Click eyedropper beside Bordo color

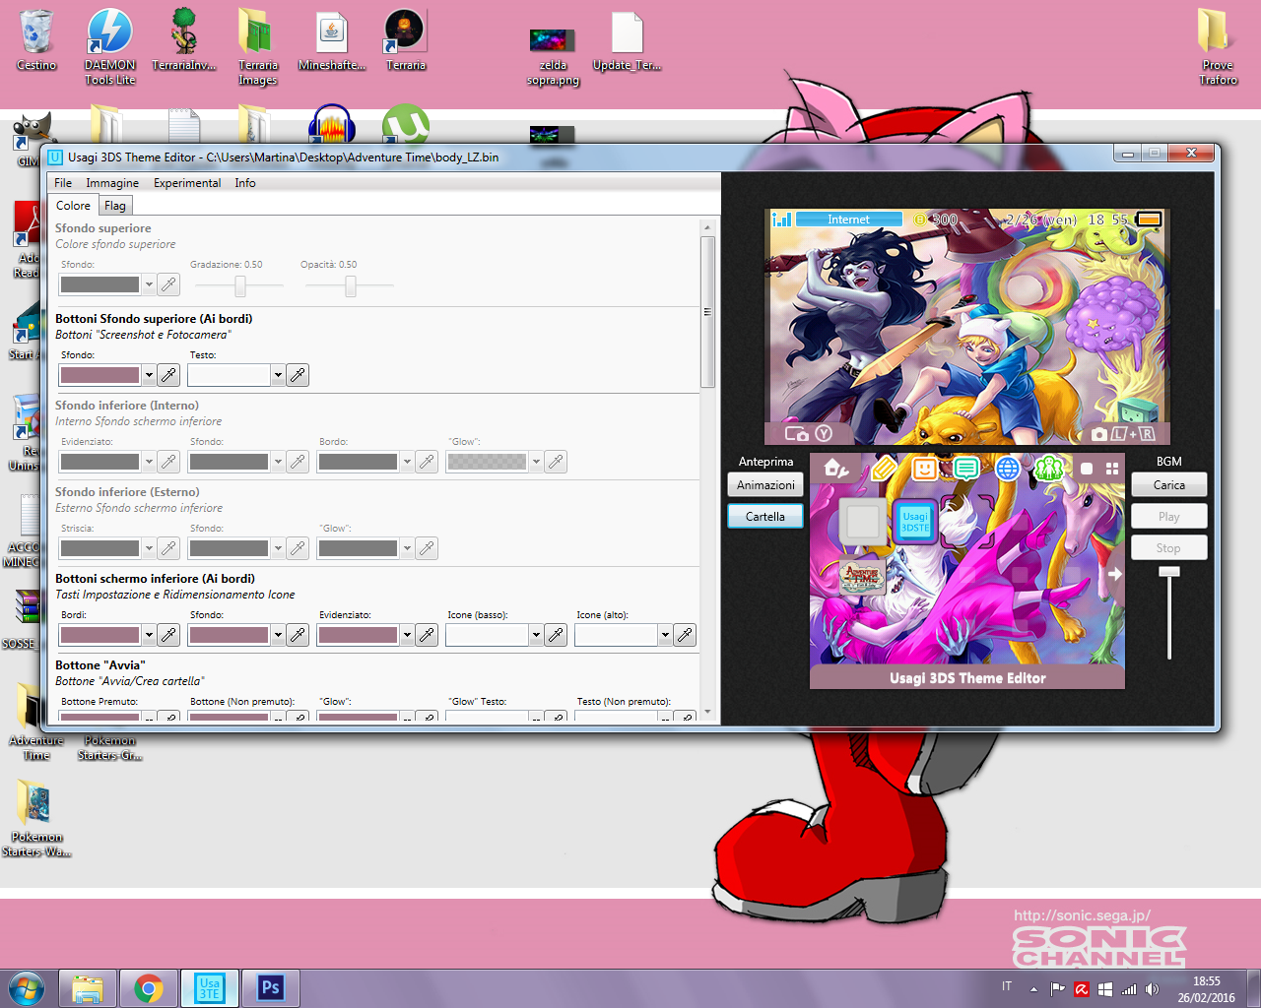[x=427, y=462]
